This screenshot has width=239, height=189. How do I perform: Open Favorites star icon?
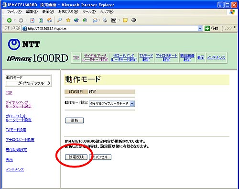click(x=68, y=20)
